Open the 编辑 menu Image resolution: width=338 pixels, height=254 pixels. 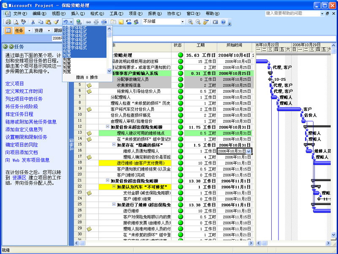pyautogui.click(x=39, y=14)
